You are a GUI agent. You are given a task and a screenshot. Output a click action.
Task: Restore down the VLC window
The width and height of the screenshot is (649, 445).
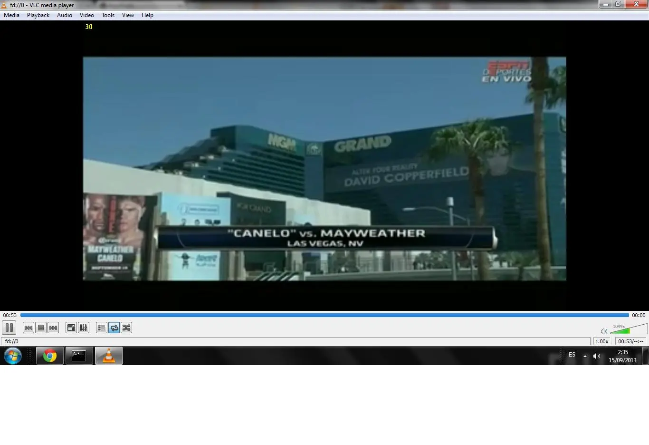[x=618, y=4]
